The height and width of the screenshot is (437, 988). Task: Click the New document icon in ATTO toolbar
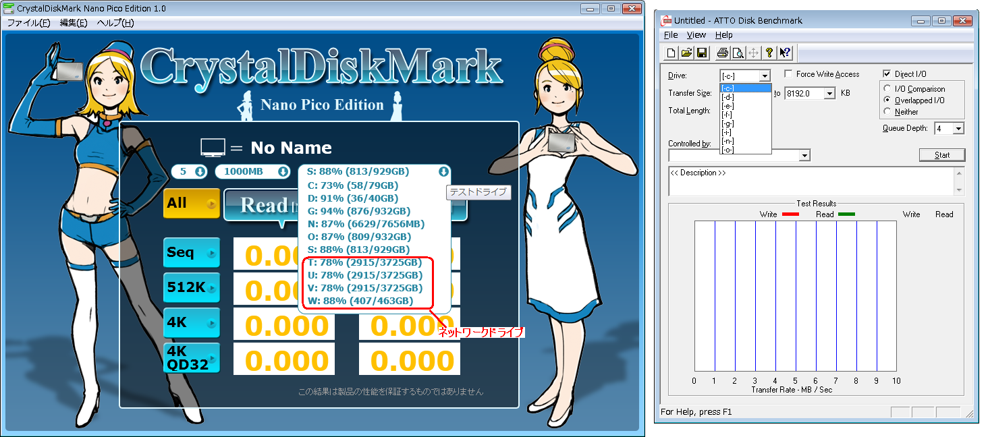click(x=671, y=53)
